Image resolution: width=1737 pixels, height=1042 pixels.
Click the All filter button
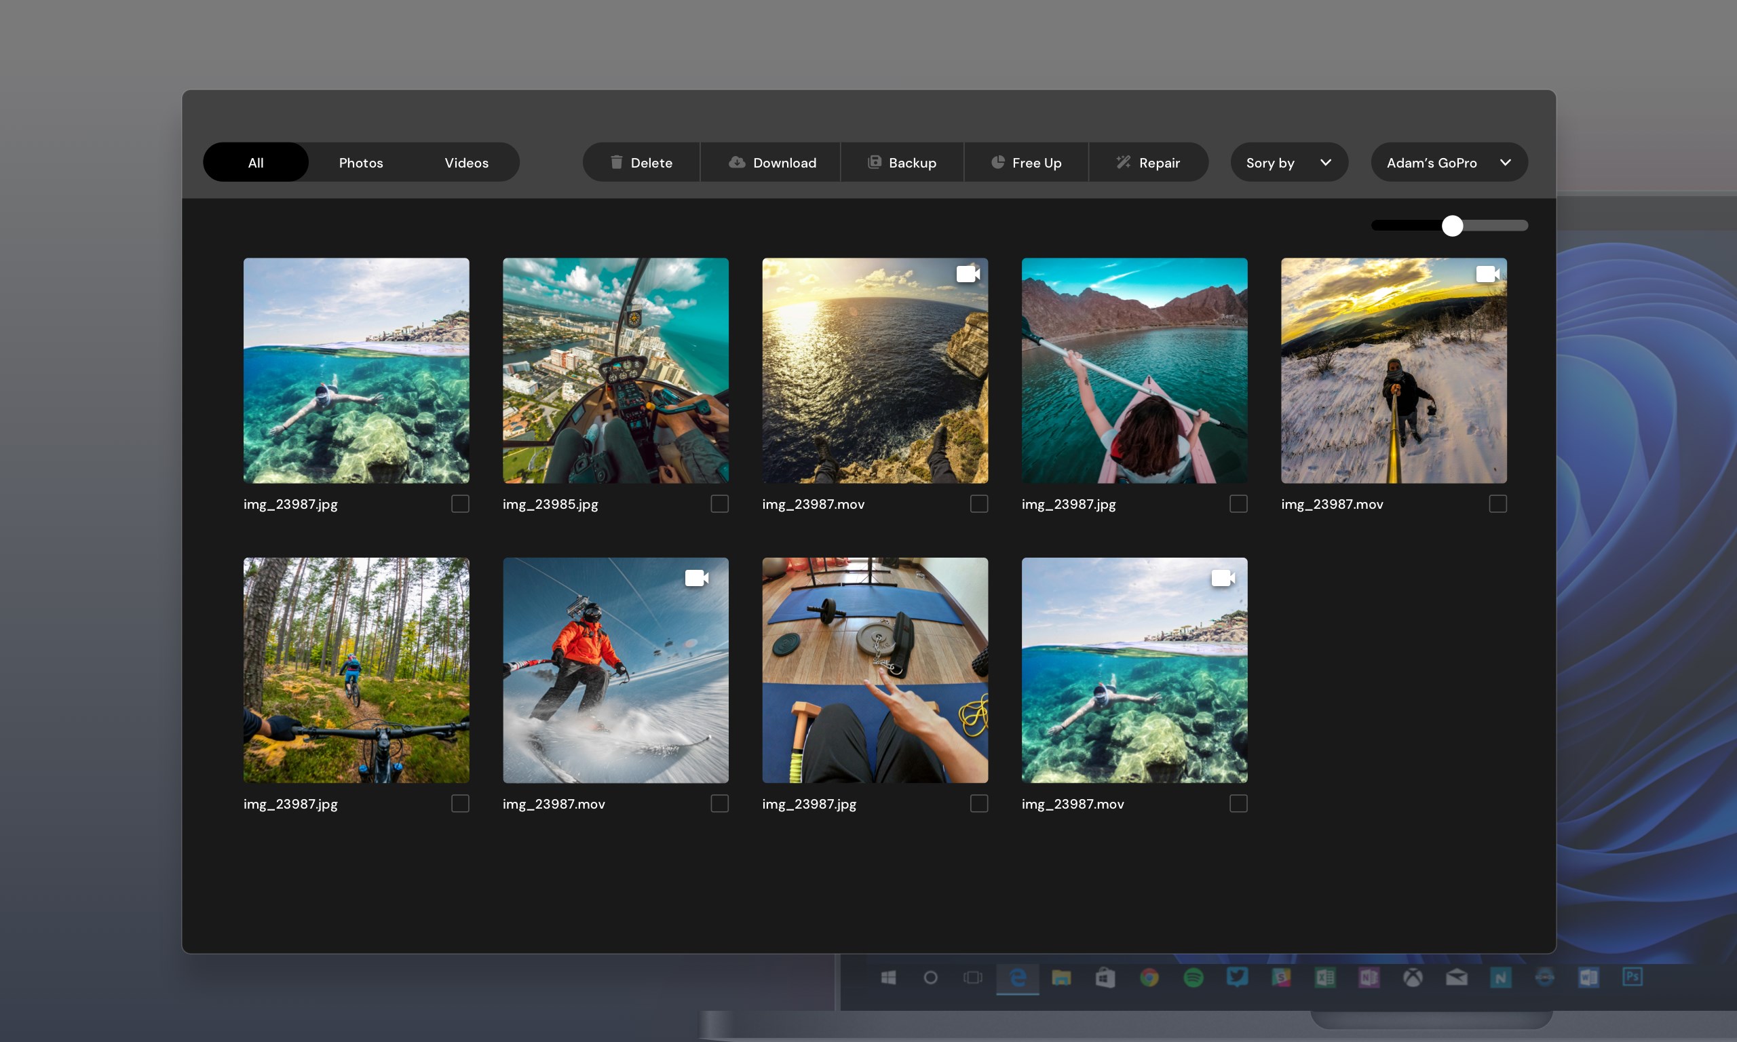tap(255, 162)
